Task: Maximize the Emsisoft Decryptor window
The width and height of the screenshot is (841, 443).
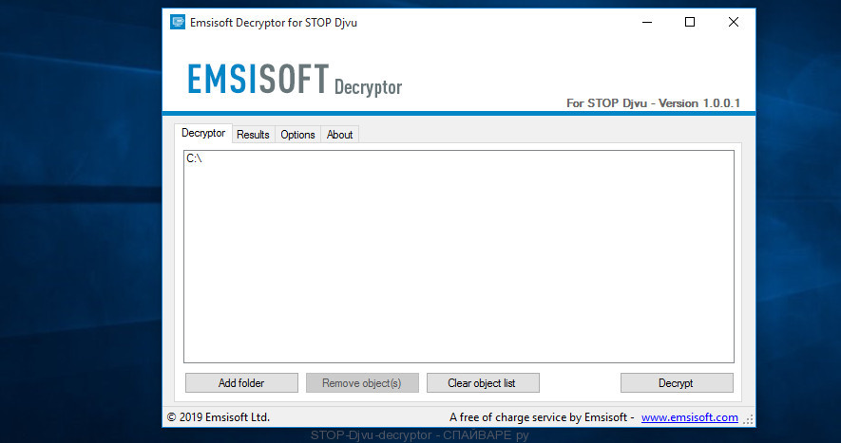Action: [x=690, y=22]
